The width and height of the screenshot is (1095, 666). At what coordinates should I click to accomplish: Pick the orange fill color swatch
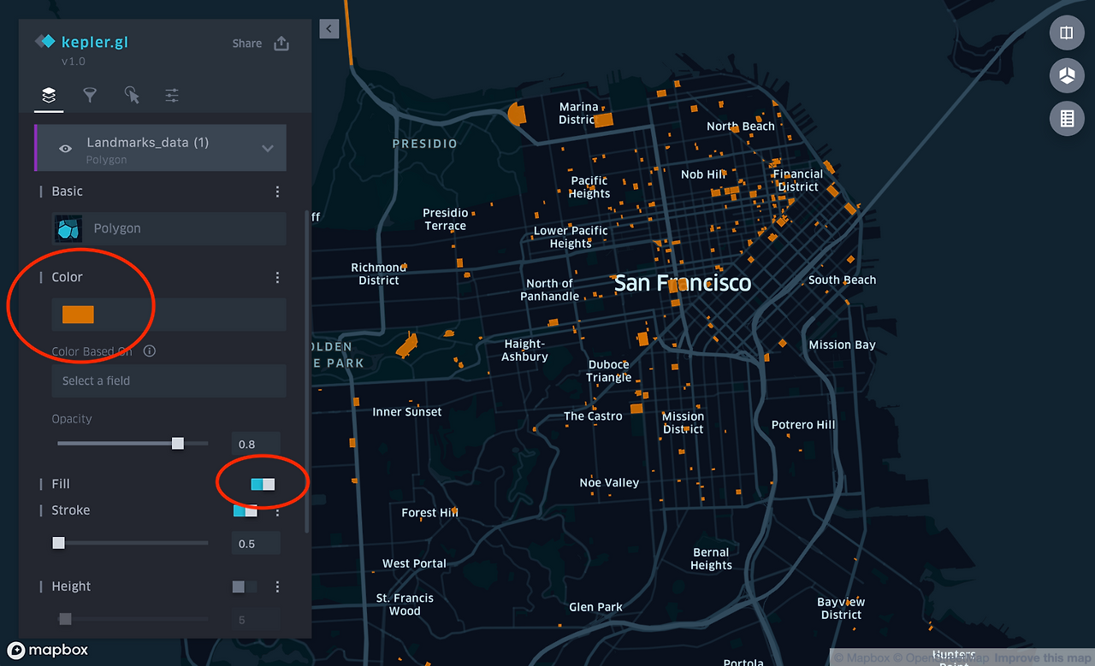78,314
